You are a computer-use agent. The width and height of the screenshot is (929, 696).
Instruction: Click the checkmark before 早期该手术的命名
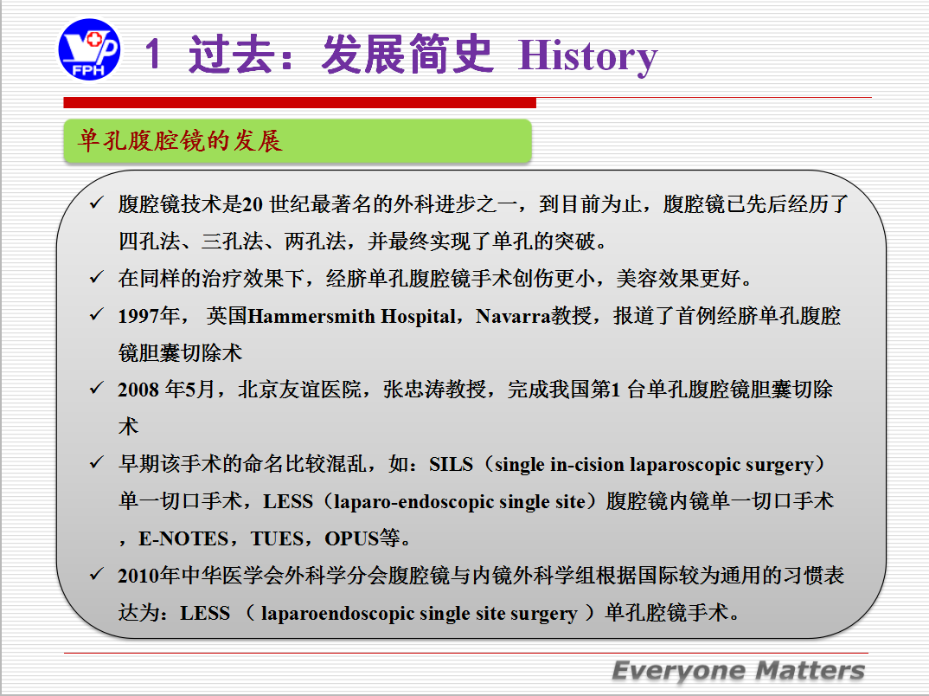click(96, 464)
